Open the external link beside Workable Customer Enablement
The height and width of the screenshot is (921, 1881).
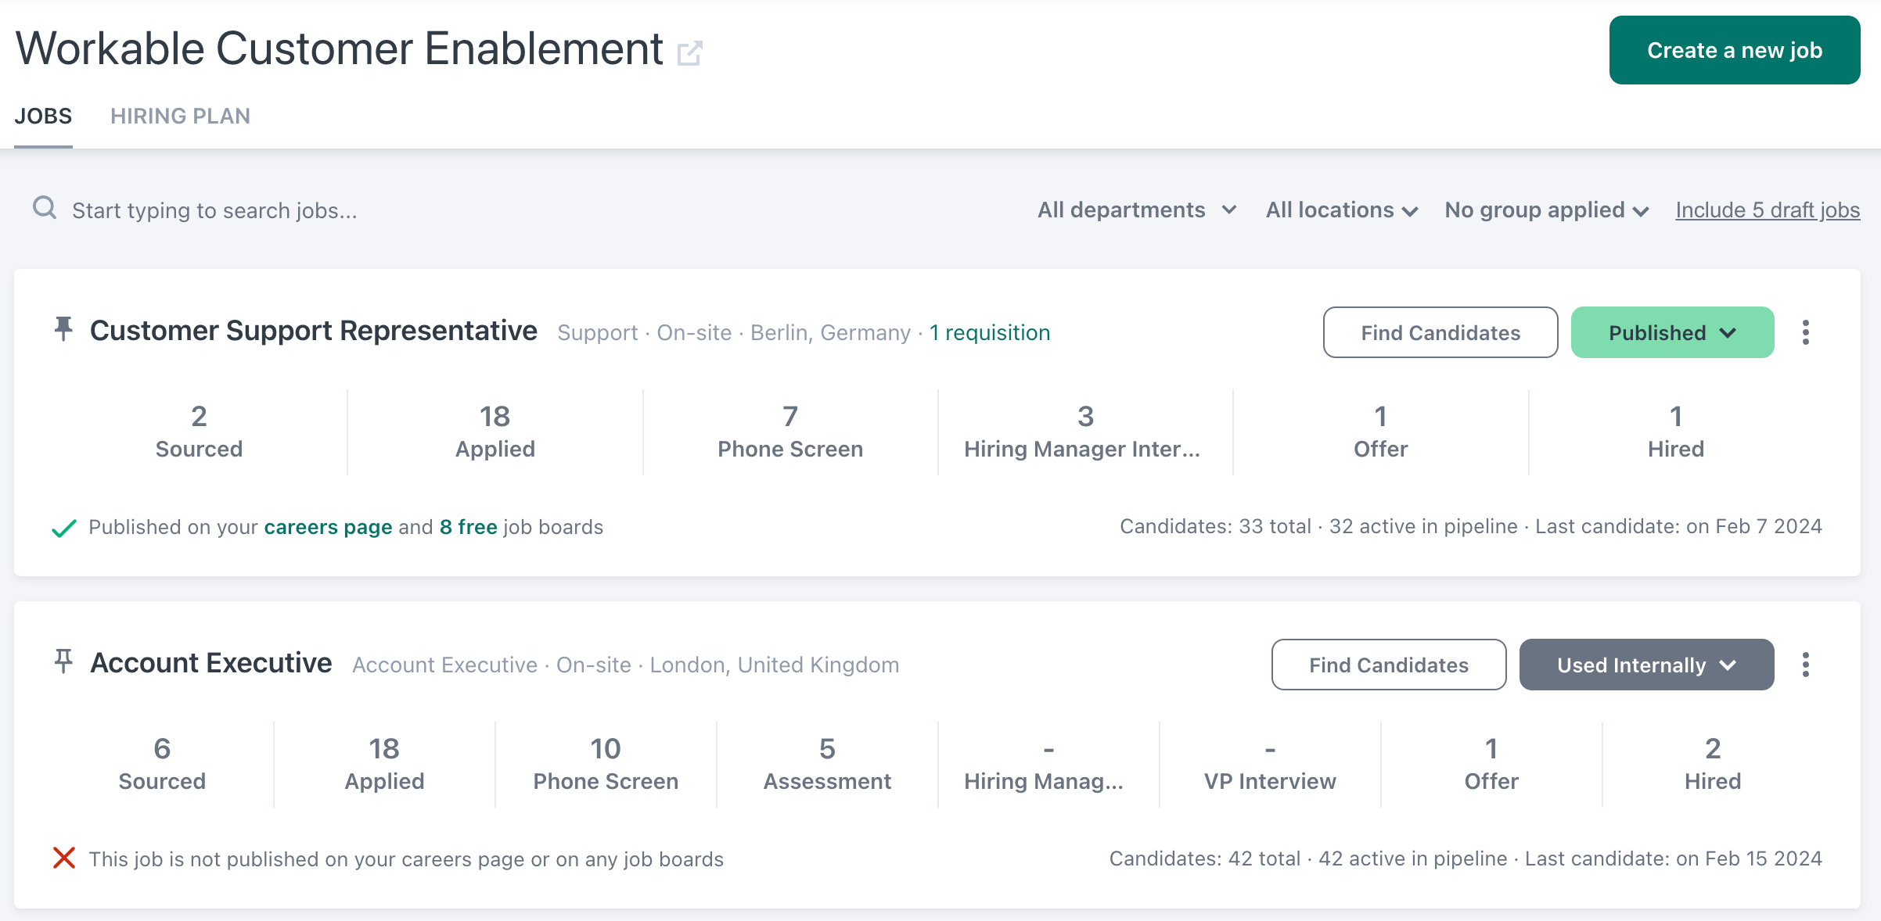pos(691,53)
